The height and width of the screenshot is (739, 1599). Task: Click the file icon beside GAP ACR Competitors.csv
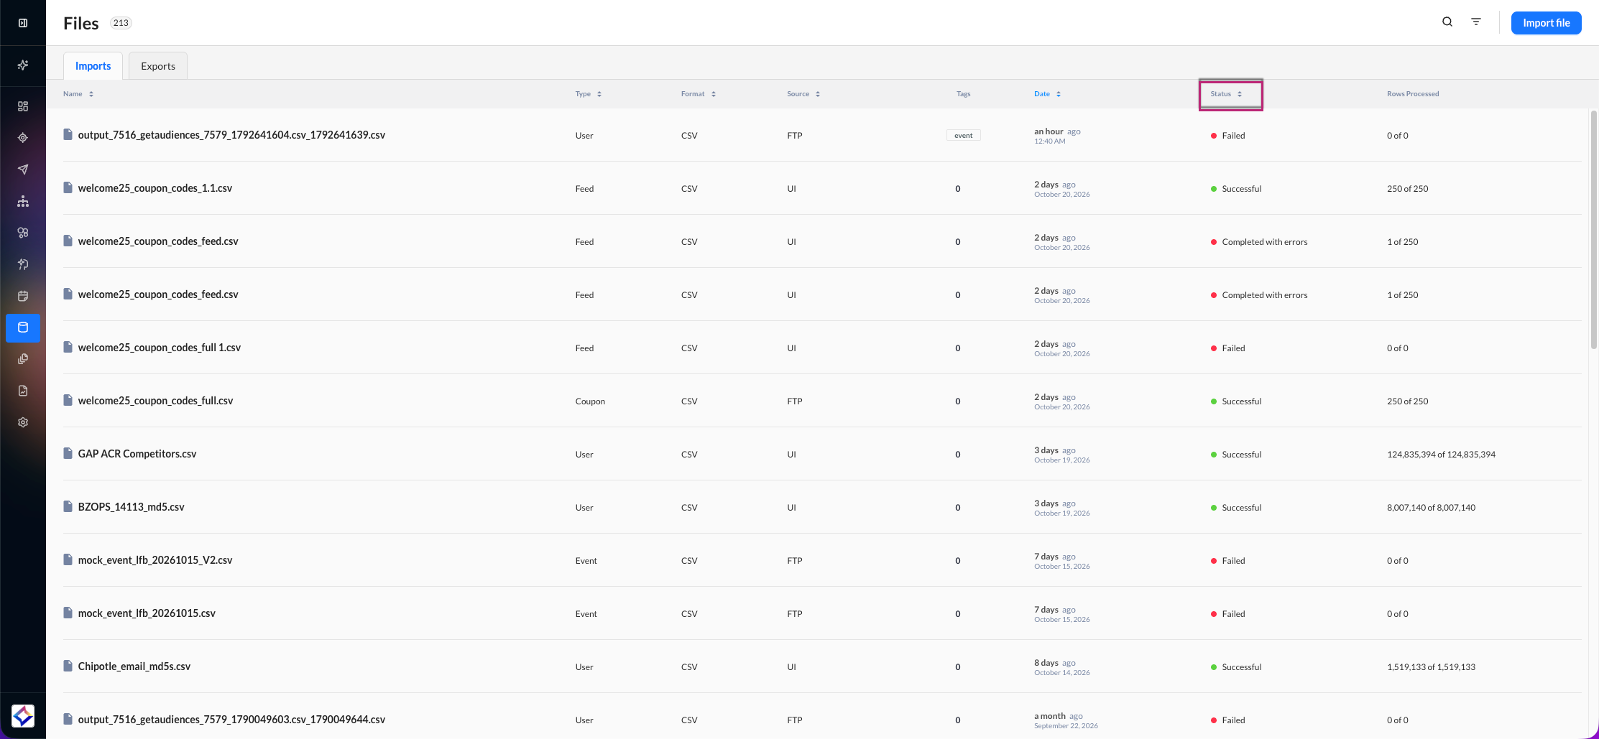(x=68, y=453)
